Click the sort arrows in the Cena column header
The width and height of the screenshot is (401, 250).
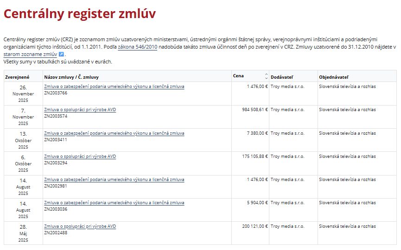point(266,76)
